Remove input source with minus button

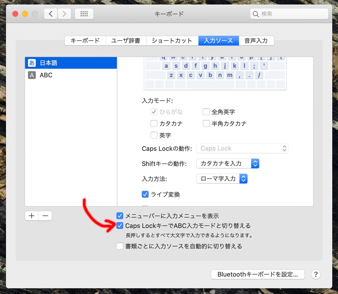click(x=45, y=216)
